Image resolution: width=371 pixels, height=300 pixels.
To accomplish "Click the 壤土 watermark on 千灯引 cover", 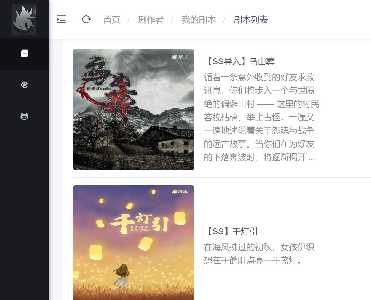I will (180, 192).
